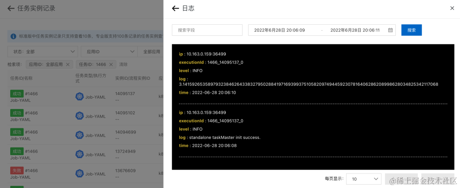Click log text standalone taskMaster init success
This screenshot has width=460, height=188.
click(225, 137)
